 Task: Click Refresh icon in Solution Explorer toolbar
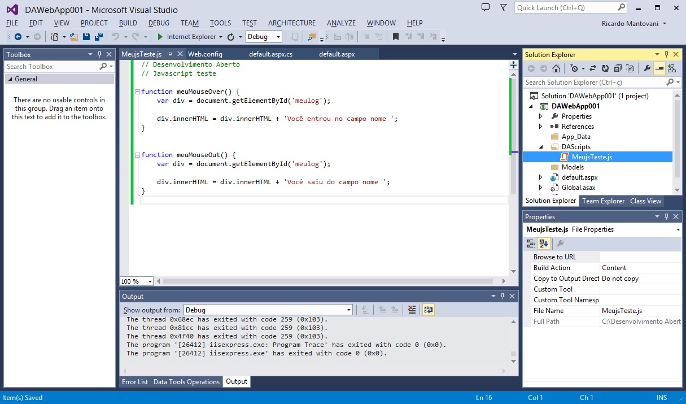[605, 68]
